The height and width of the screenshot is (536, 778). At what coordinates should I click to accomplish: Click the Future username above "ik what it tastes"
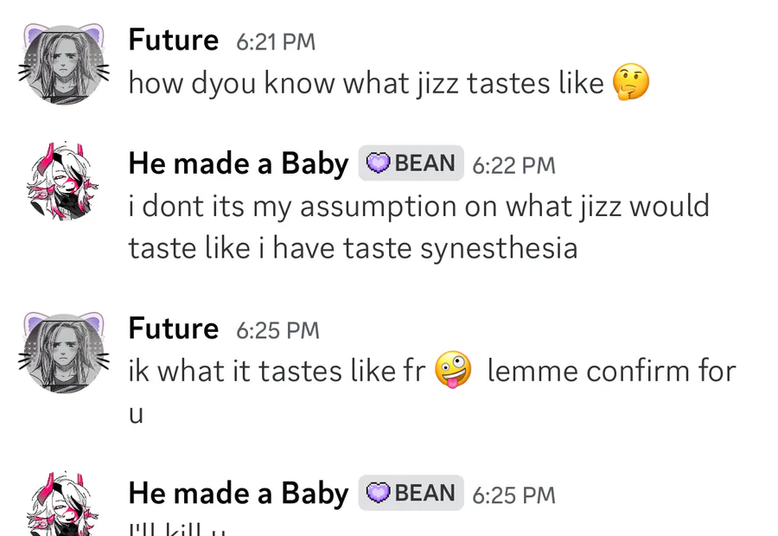[173, 329]
